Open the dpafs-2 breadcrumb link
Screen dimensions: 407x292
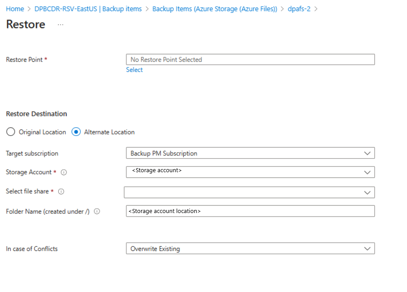click(298, 9)
